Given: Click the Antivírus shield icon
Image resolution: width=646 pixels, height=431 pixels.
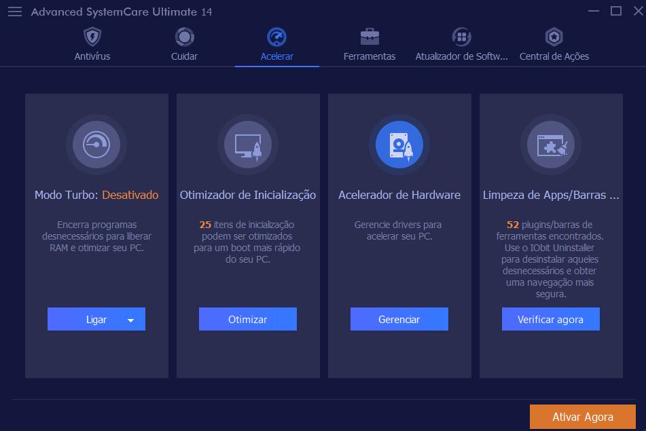Looking at the screenshot, I should (92, 37).
